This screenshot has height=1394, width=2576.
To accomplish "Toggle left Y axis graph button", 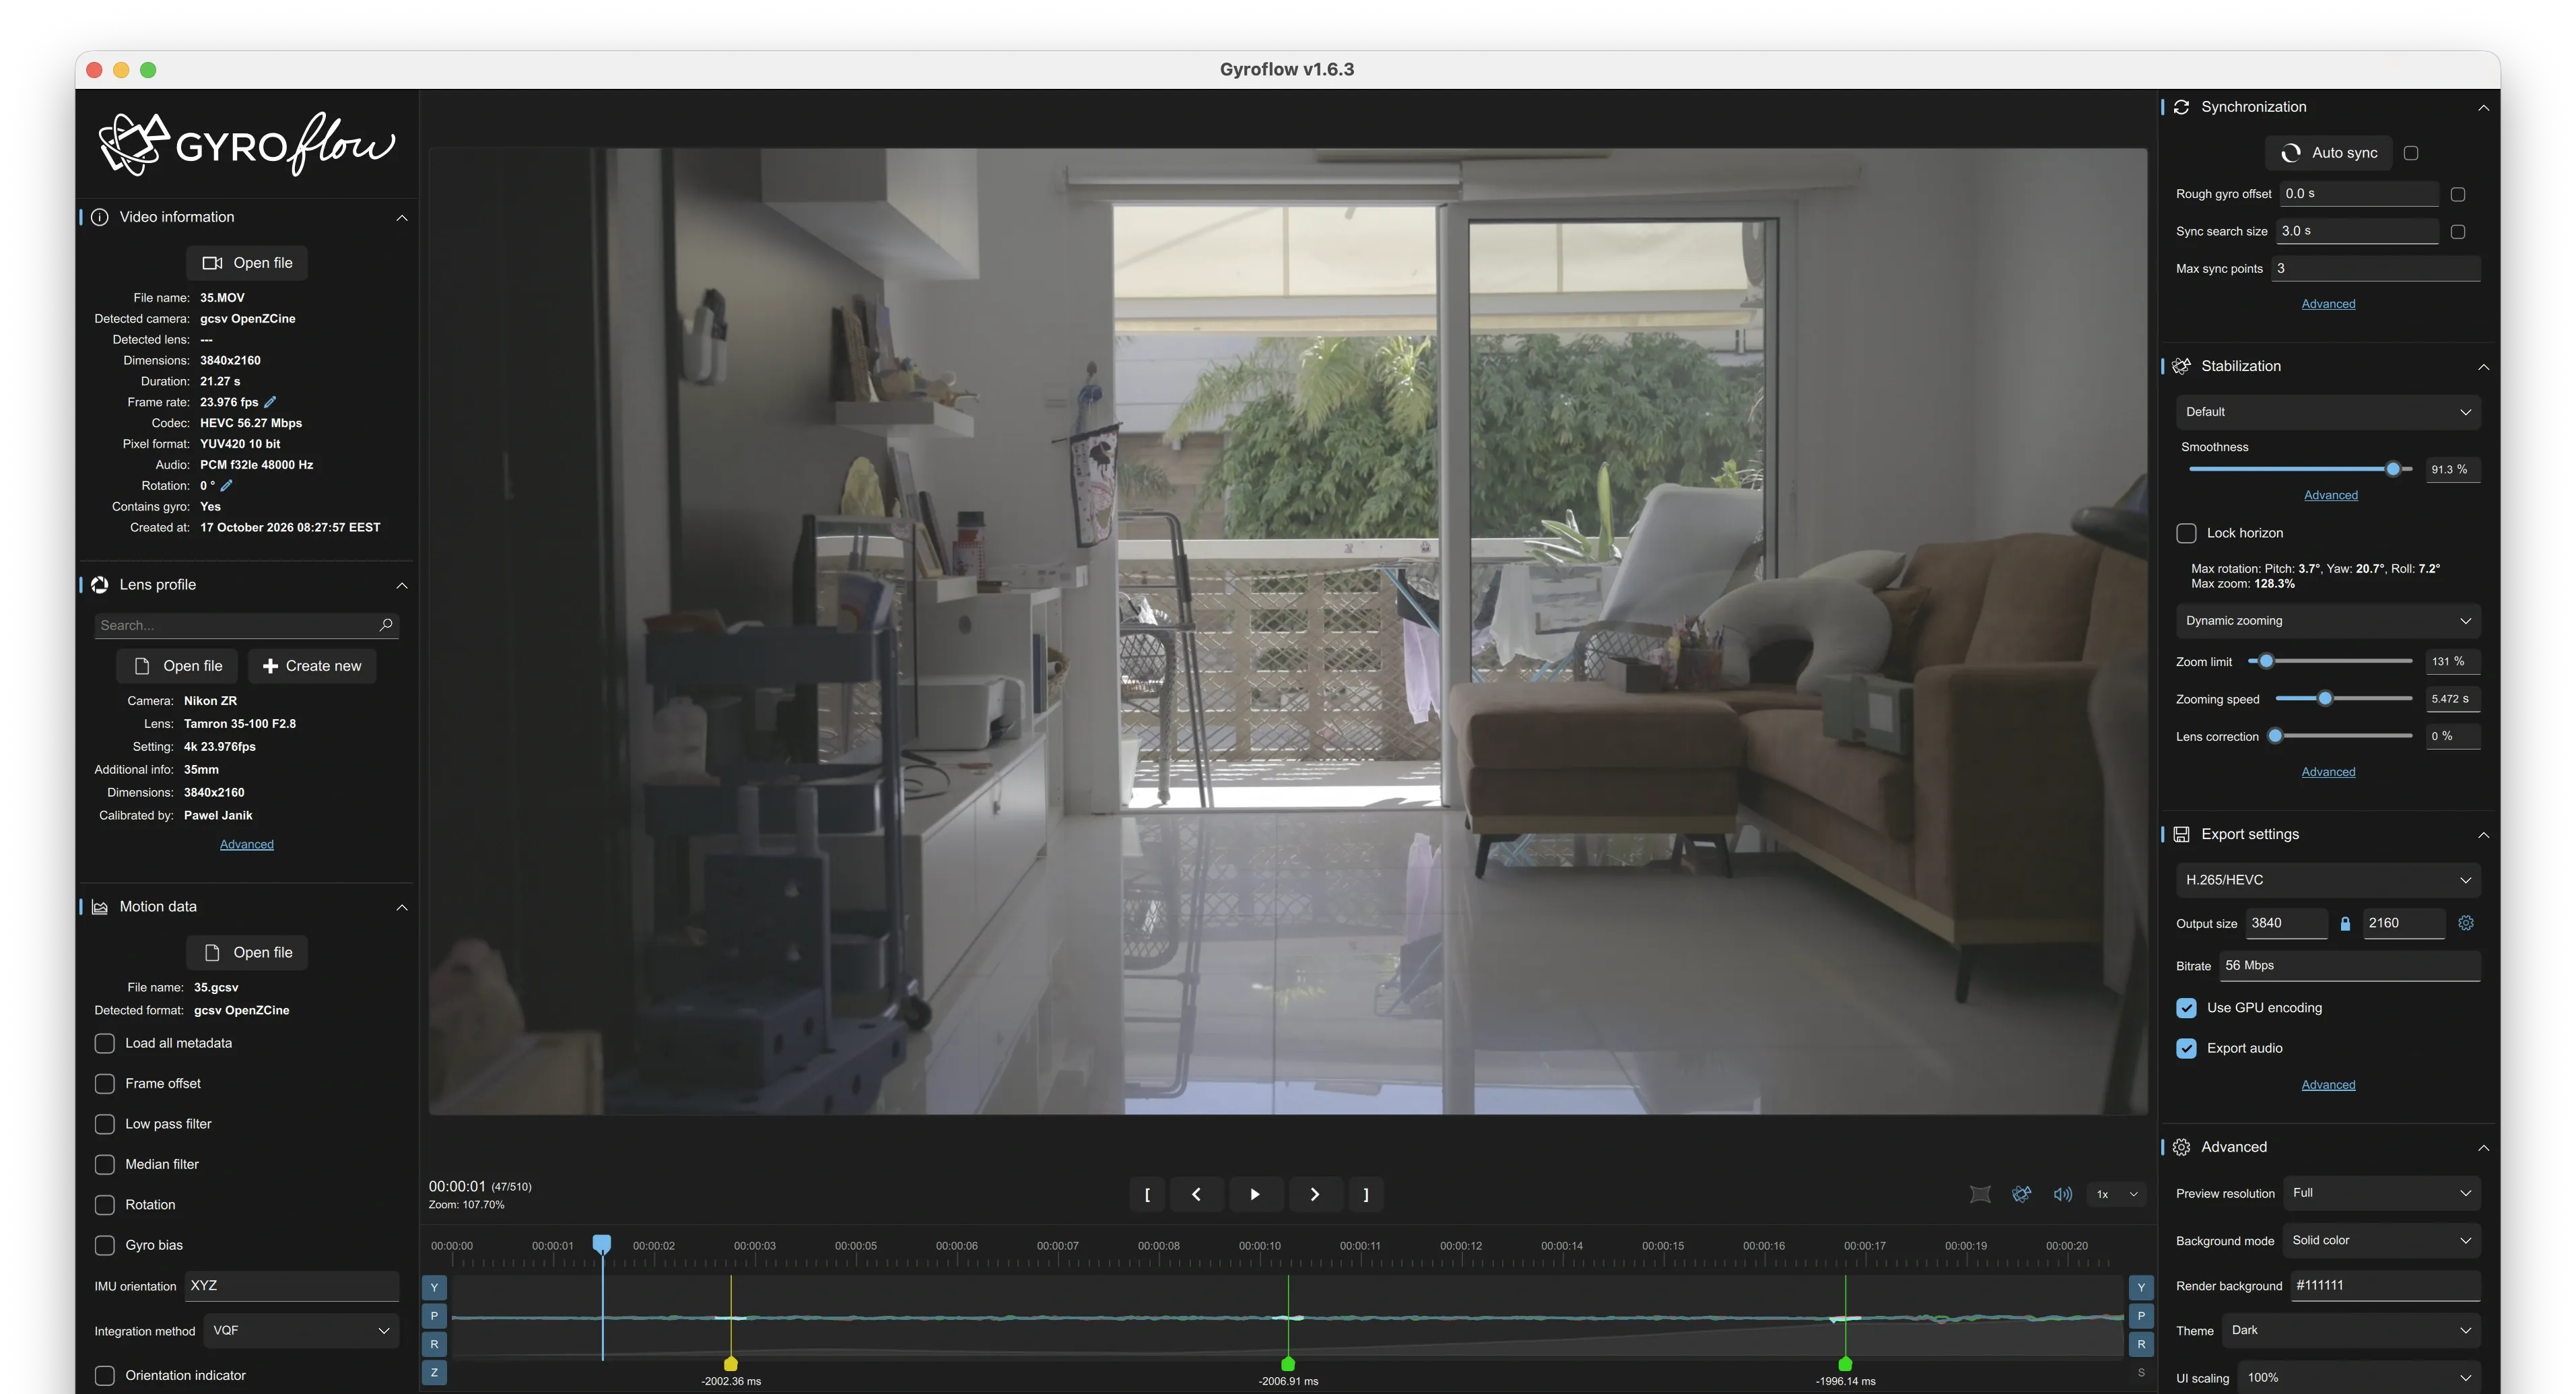I will click(434, 1288).
